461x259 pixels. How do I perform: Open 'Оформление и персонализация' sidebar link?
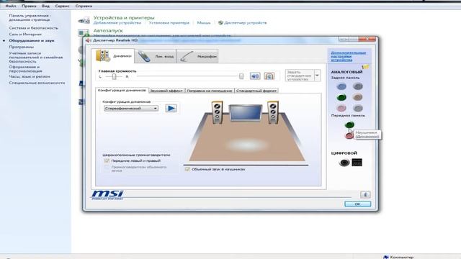[x=26, y=69]
